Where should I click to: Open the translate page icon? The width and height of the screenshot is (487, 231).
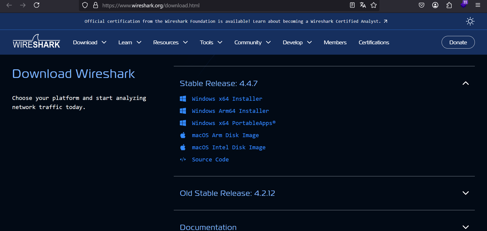(x=363, y=5)
